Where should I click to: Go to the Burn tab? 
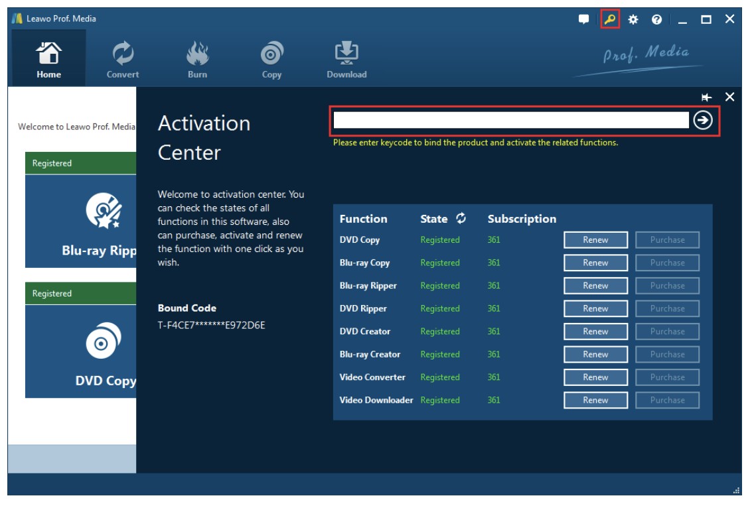coord(197,59)
